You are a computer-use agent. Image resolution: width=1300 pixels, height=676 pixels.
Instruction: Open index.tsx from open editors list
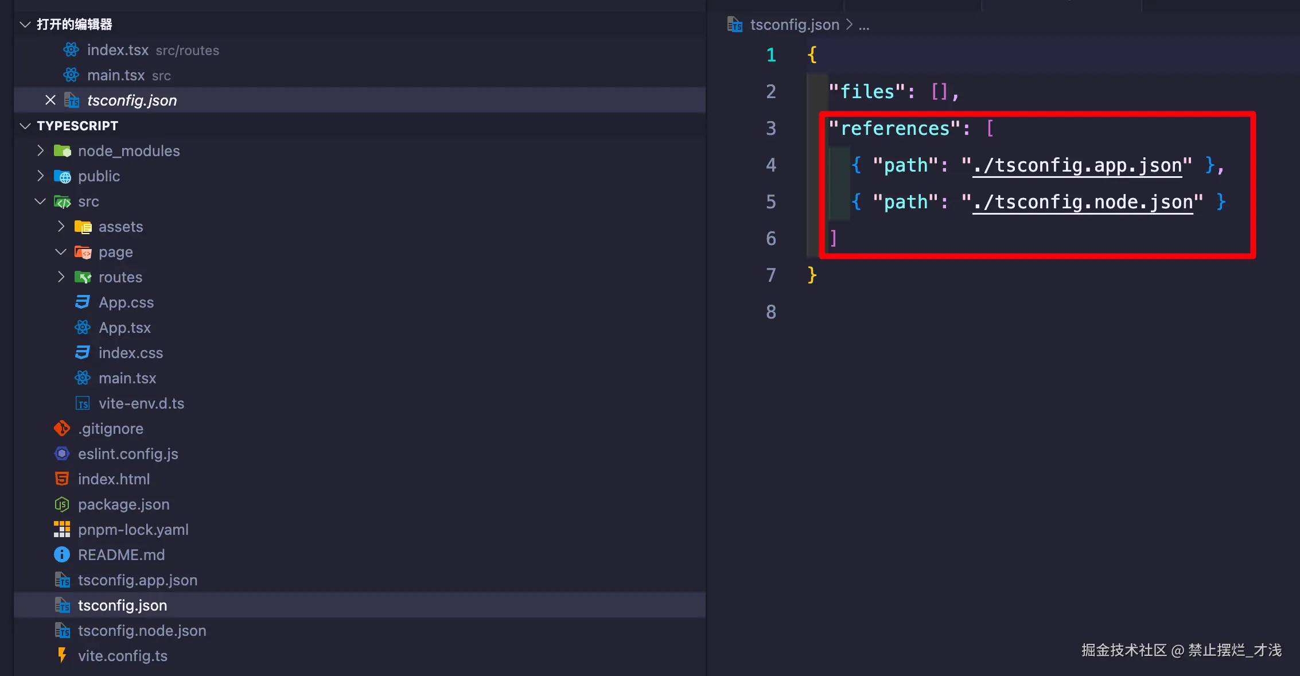(x=118, y=50)
